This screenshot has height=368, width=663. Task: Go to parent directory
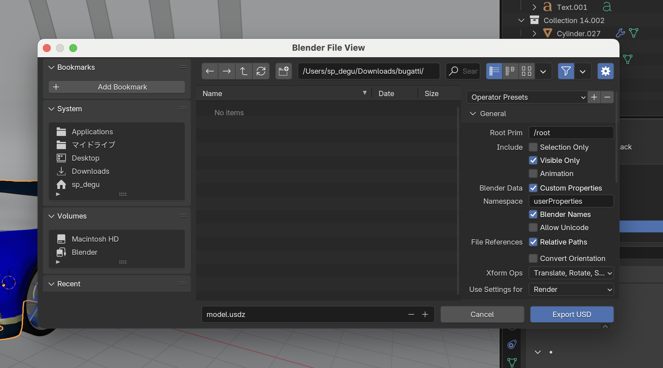[244, 71]
